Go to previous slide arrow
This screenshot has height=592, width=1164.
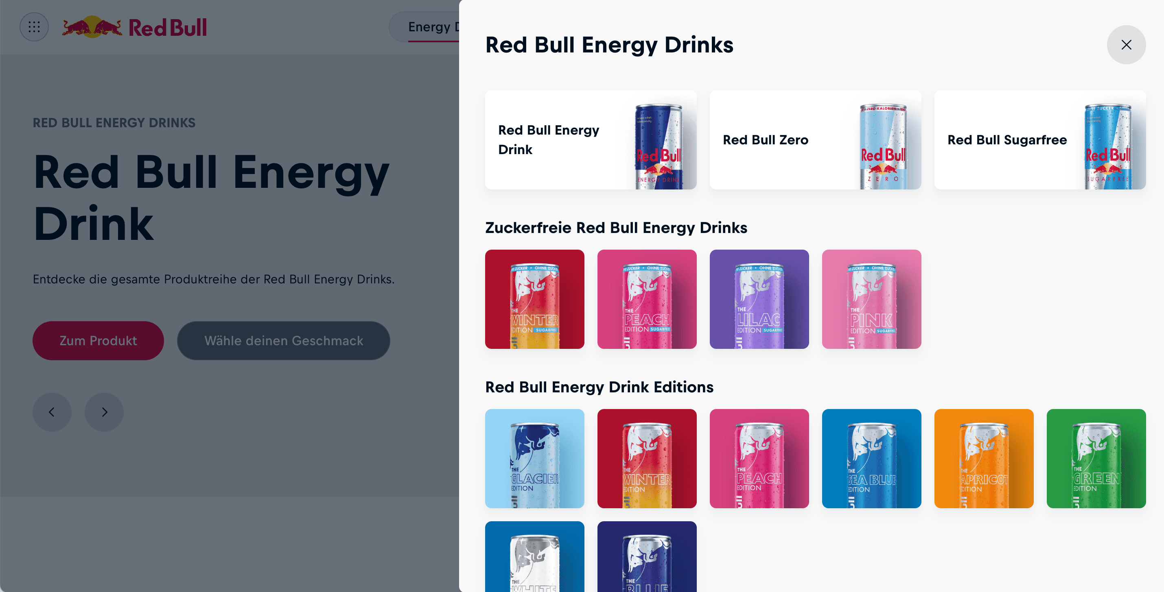(52, 412)
